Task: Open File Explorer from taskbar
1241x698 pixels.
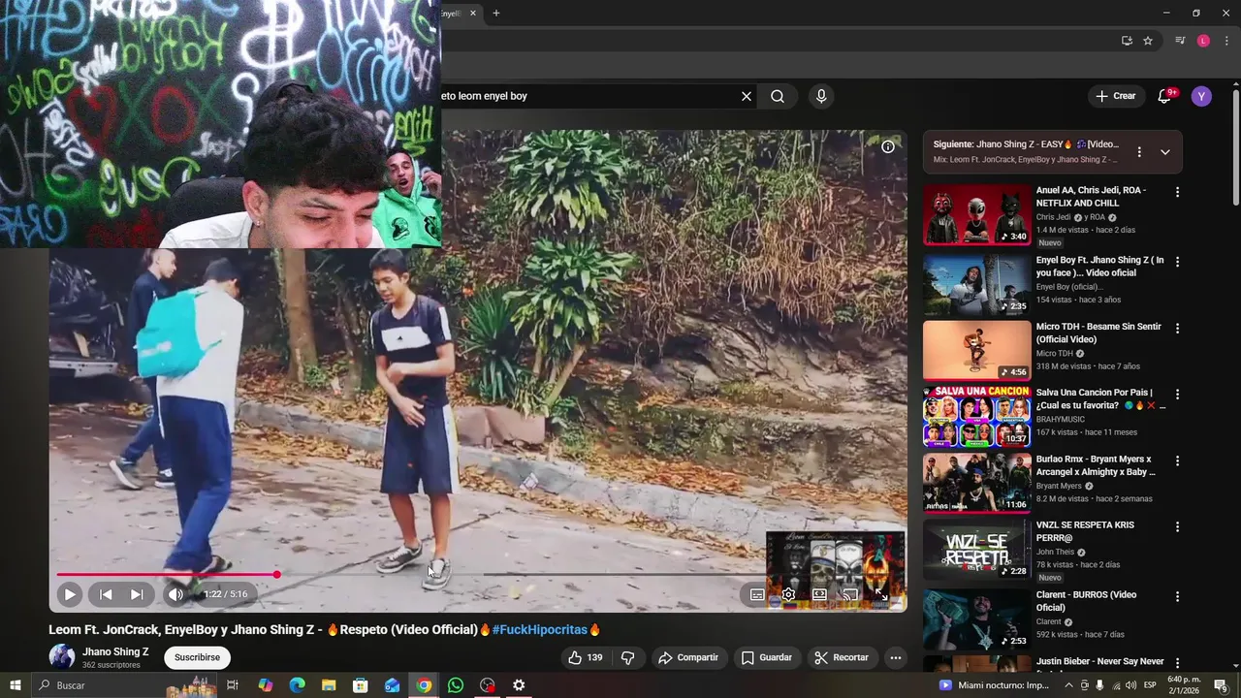Action: (x=329, y=685)
